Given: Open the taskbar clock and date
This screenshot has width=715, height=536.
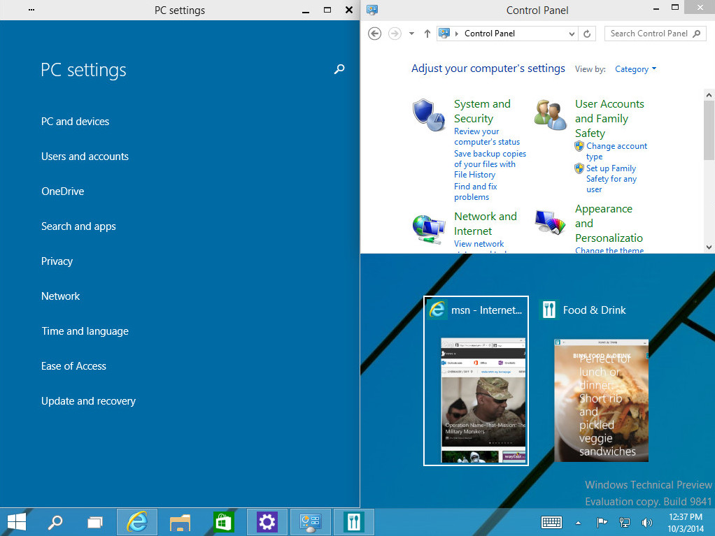Looking at the screenshot, I should 686,522.
